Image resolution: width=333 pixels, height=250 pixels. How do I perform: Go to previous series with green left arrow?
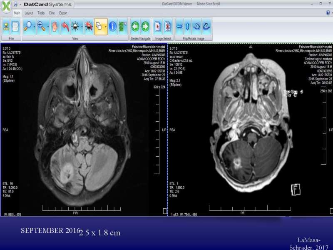coord(135,27)
